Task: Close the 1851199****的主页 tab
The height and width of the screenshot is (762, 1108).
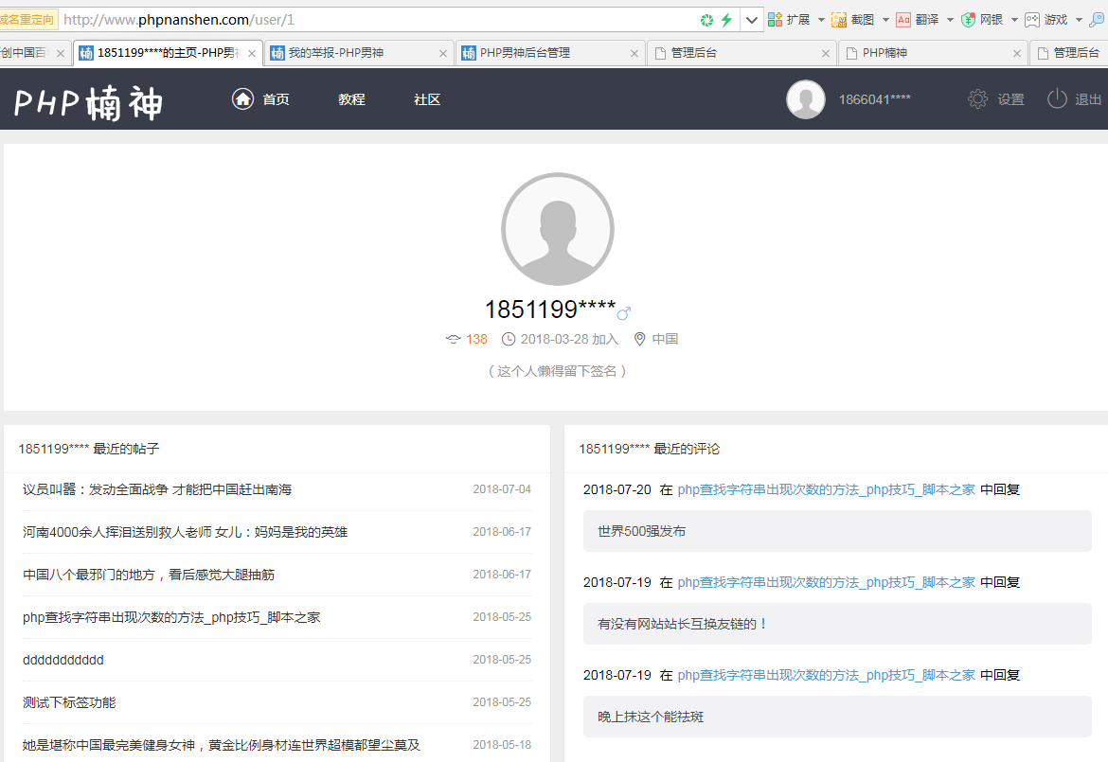Action: pos(252,53)
